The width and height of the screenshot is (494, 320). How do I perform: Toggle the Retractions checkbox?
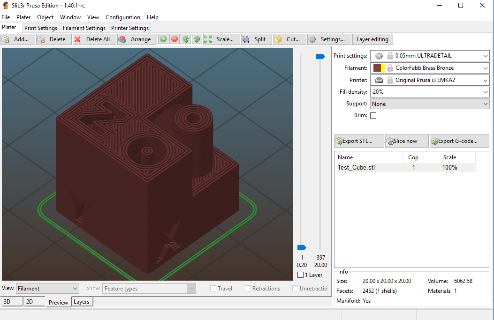(x=248, y=288)
